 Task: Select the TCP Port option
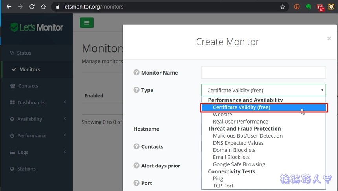(x=223, y=186)
